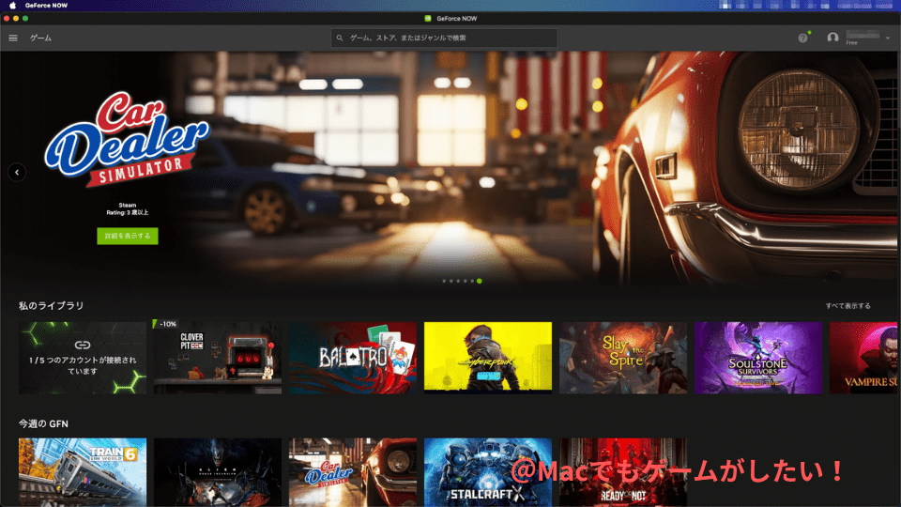Viewport: 901px width, 507px height.
Task: Open GeForce NOW menu in menu bar
Action: click(45, 5)
